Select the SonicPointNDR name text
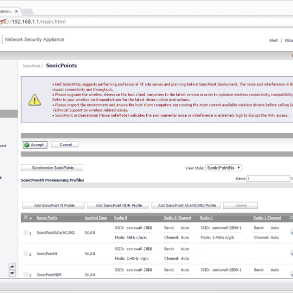 tap(49, 274)
